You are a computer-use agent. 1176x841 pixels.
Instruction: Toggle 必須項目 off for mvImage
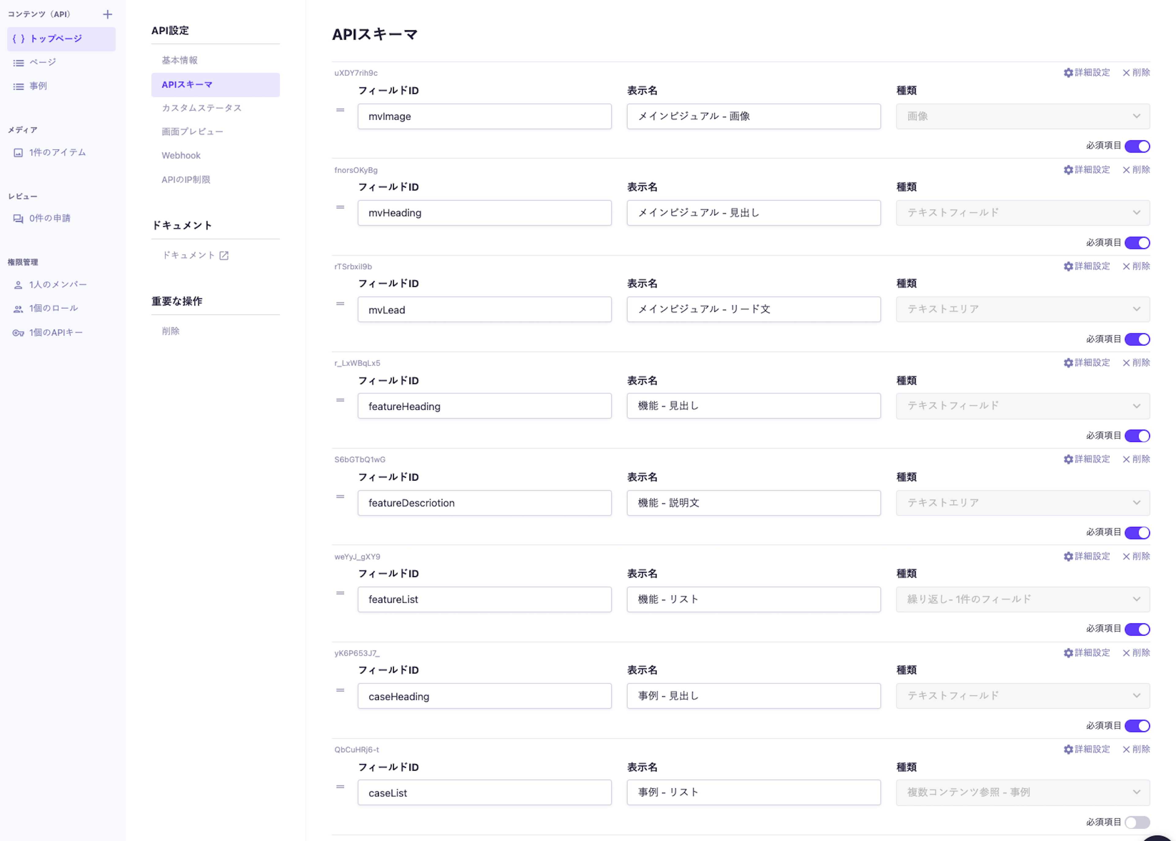click(x=1137, y=147)
